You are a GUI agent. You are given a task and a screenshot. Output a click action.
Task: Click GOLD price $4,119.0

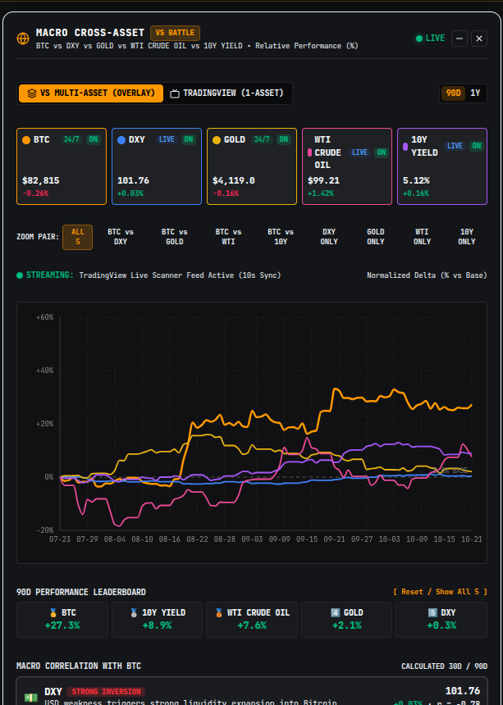pyautogui.click(x=234, y=180)
